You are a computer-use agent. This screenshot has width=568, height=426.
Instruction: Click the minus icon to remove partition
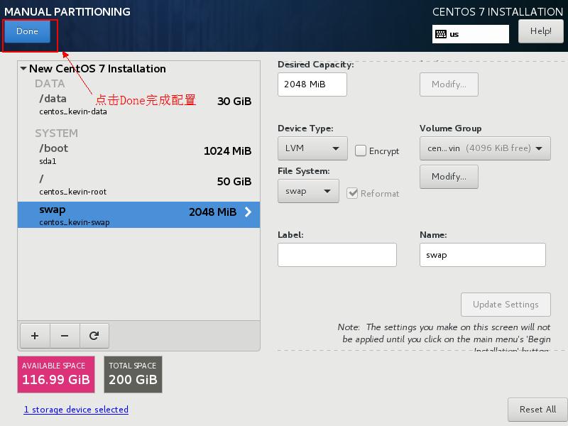click(x=65, y=336)
